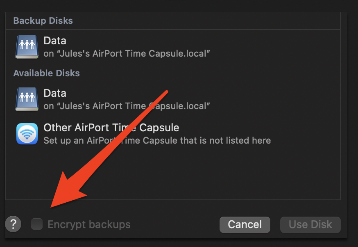Click the empty area in the disk list
Image resolution: width=358 pixels, height=247 pixels.
pyautogui.click(x=205, y=176)
